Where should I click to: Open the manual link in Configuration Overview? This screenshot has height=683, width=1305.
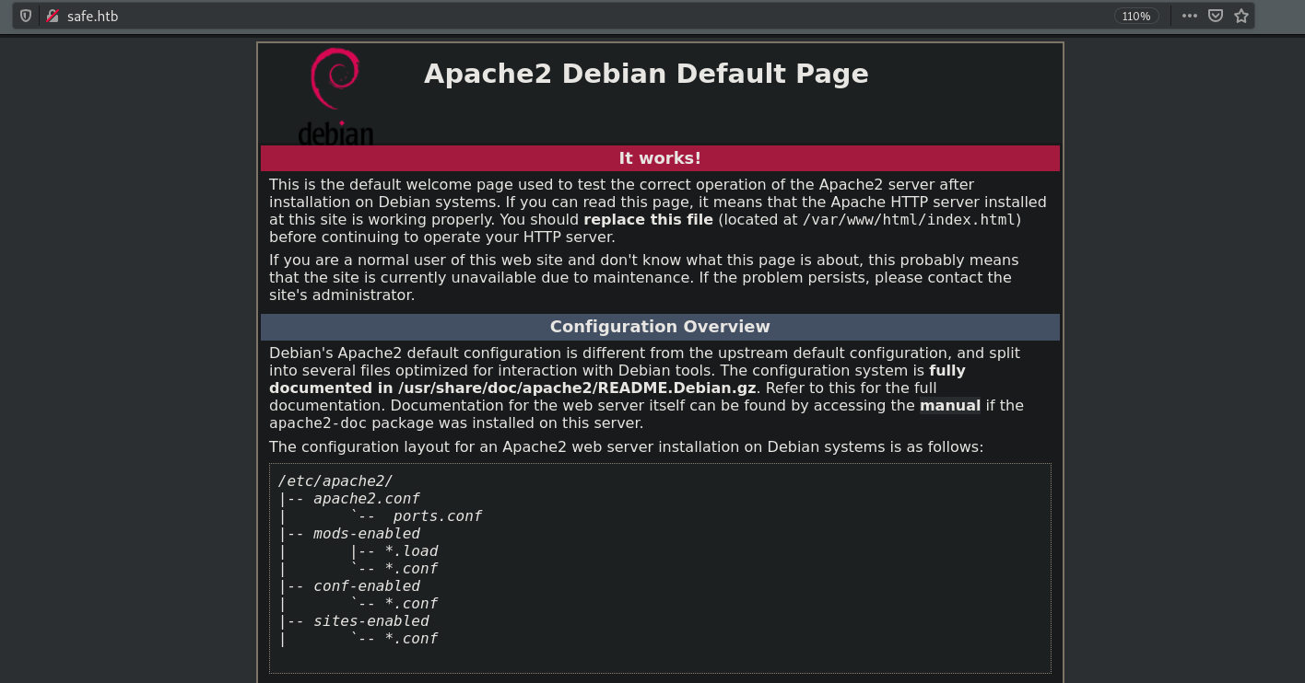coord(949,406)
